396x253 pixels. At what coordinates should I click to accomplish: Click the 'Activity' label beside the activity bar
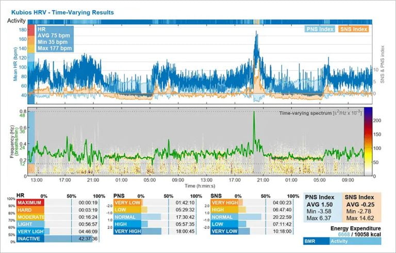(x=16, y=21)
